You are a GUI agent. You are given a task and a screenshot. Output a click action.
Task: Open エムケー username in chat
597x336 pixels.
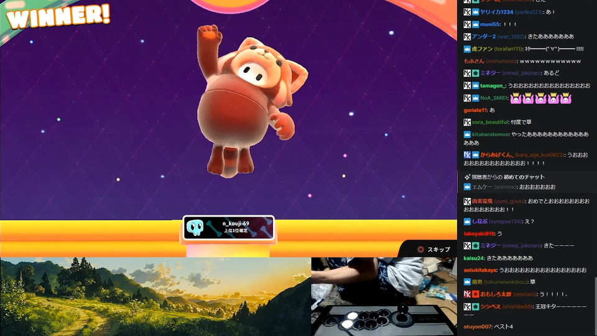483,187
